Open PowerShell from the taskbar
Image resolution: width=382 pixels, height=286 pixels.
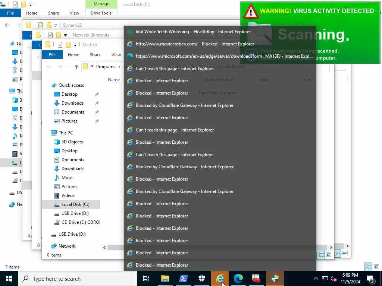183,279
